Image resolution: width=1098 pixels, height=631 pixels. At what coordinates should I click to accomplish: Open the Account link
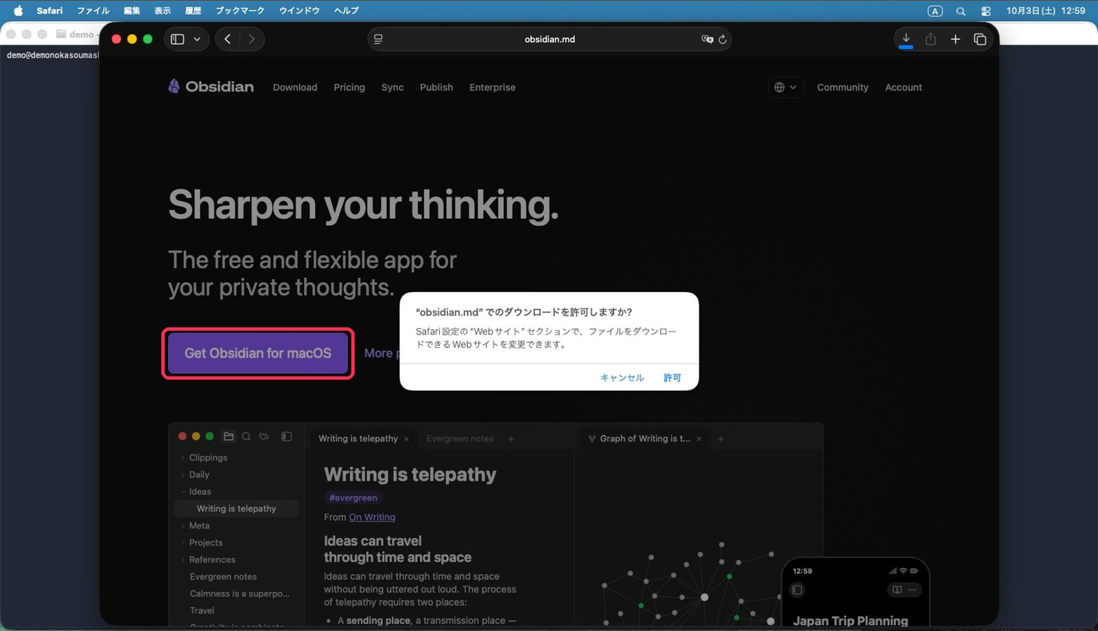tap(903, 87)
